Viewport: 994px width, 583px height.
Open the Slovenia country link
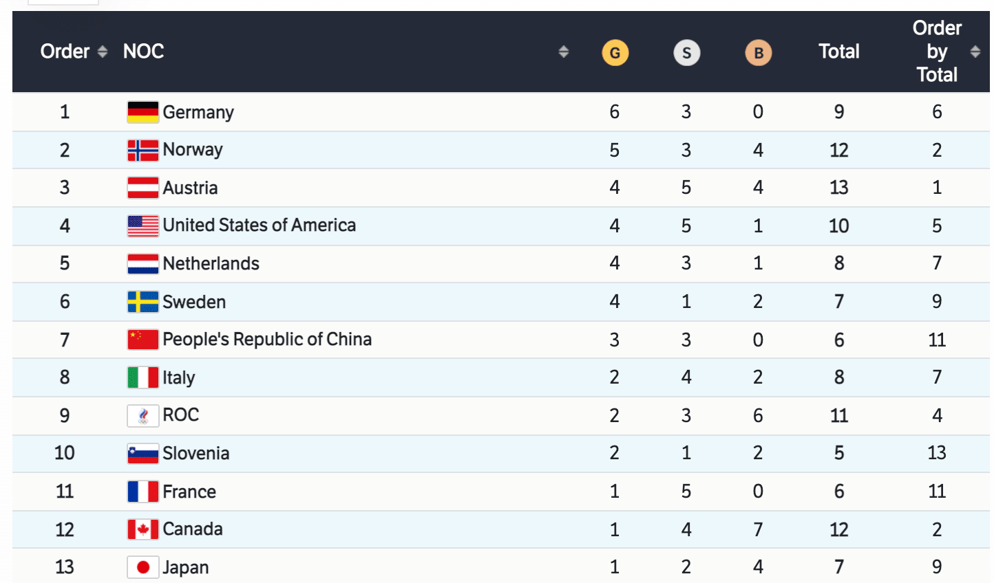[x=195, y=454]
